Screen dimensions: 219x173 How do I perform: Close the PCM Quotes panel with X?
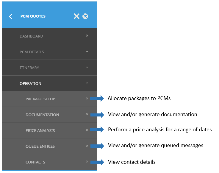76,16
